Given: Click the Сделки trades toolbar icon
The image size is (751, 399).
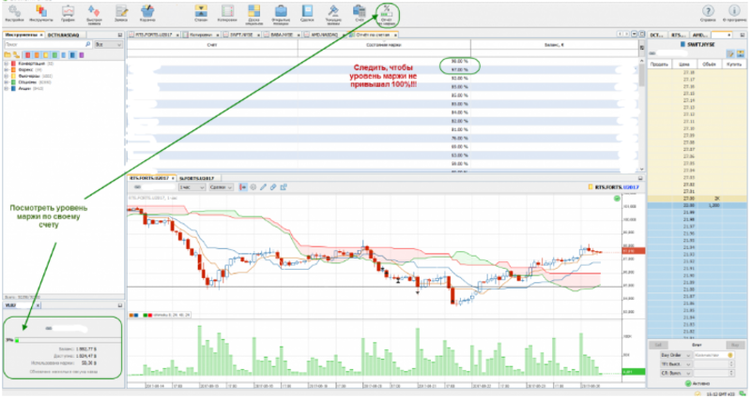Looking at the screenshot, I should coord(310,11).
